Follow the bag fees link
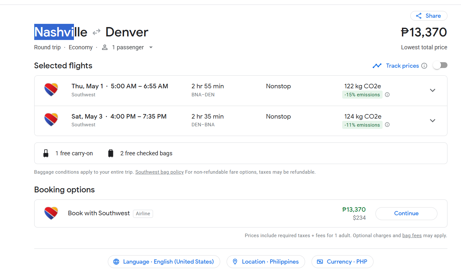 (412, 236)
